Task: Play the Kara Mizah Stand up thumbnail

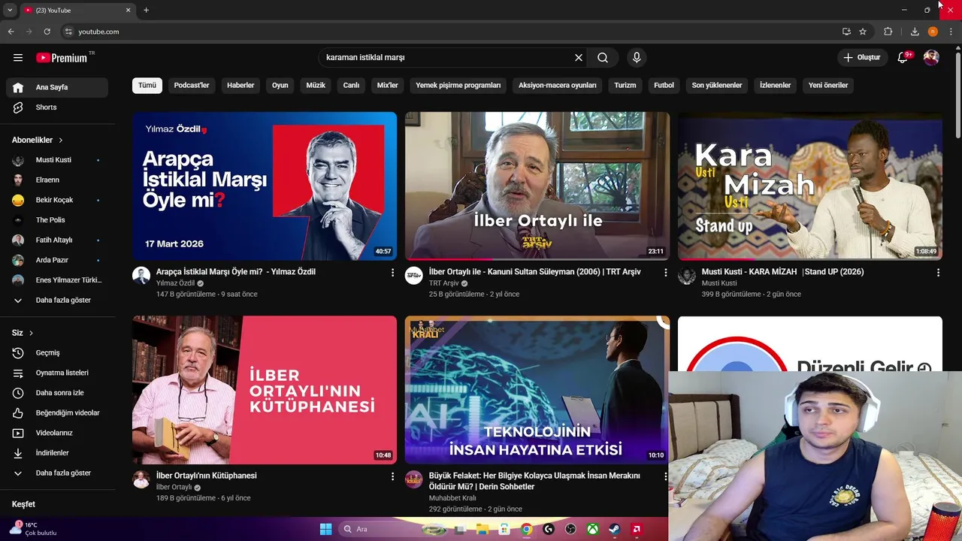Action: [x=810, y=186]
